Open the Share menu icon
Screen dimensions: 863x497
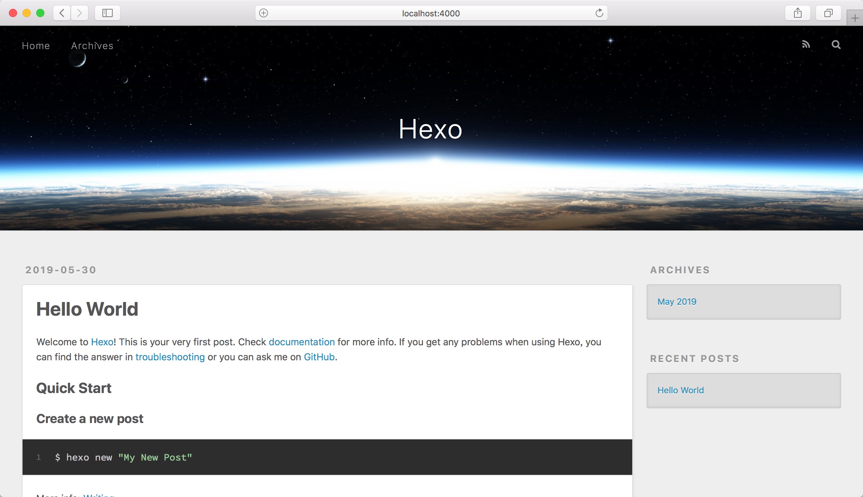(x=798, y=13)
